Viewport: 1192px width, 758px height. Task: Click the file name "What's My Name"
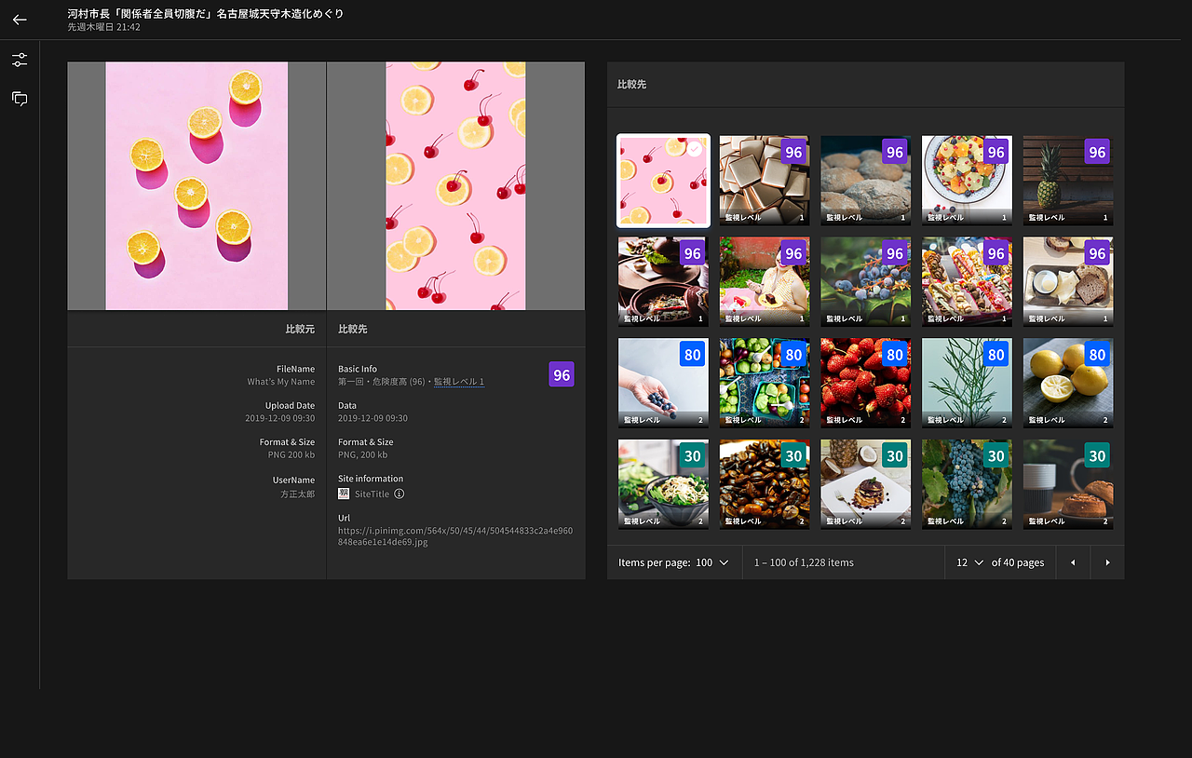(x=281, y=382)
